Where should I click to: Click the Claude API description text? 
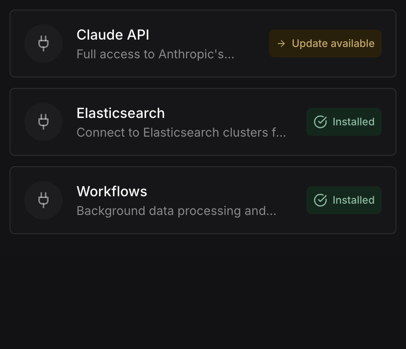pos(155,54)
